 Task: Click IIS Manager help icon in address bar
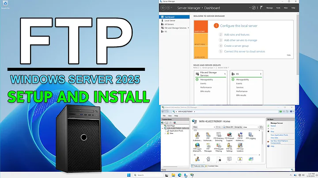[291, 111]
